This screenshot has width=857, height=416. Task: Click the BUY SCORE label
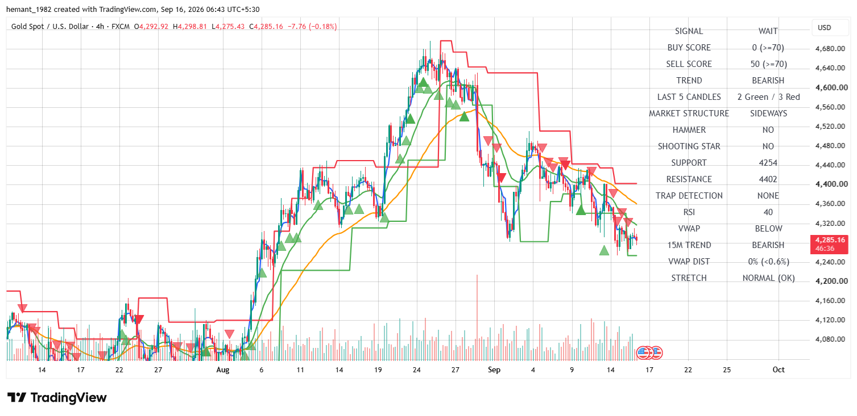(x=689, y=48)
